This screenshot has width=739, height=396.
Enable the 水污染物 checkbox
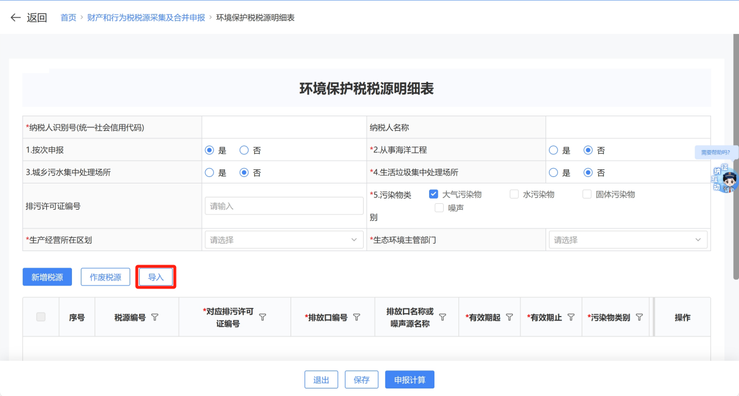coord(514,194)
